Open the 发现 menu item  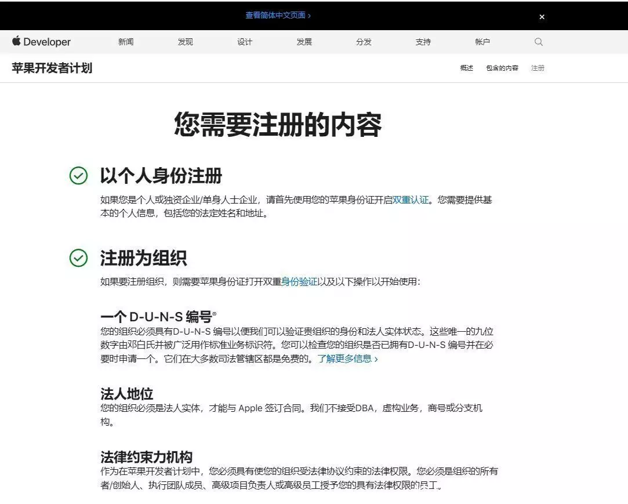186,42
